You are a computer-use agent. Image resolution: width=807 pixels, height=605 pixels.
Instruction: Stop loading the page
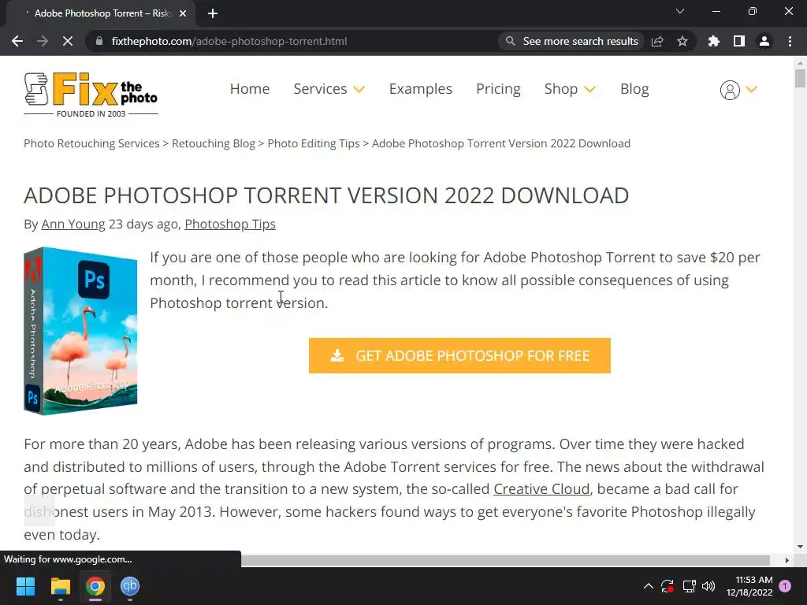tap(68, 41)
